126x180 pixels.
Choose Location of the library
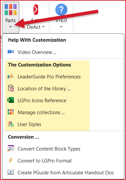tap(44, 89)
